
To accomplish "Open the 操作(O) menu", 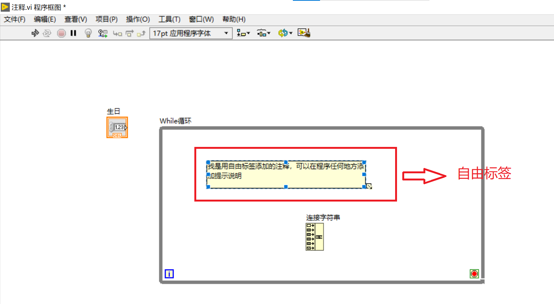I will [138, 19].
